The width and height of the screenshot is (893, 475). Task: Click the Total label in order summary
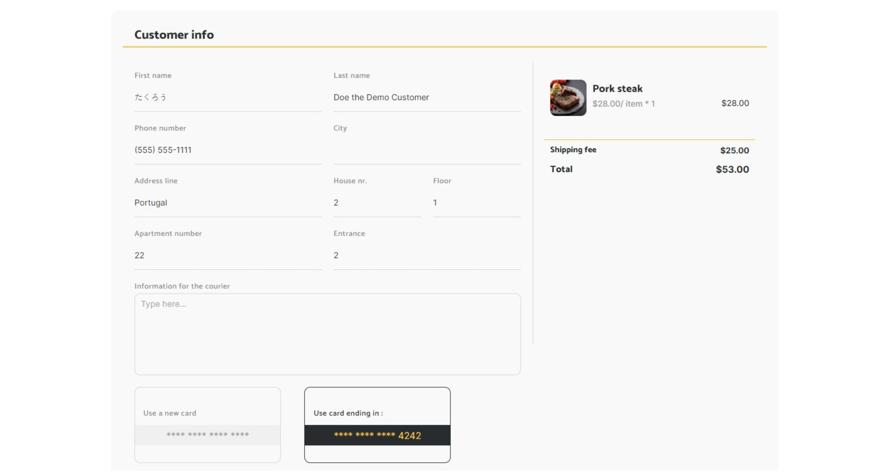pyautogui.click(x=561, y=169)
